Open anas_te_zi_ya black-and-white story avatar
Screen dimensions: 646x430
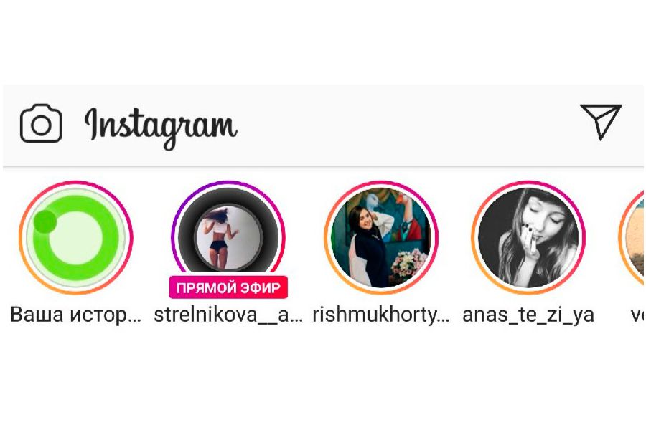(528, 237)
